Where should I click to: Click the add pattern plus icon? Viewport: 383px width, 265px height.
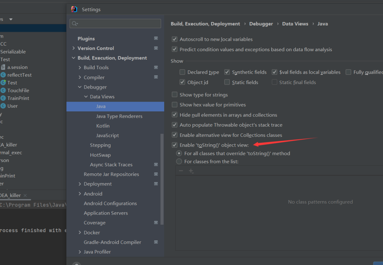(x=191, y=171)
